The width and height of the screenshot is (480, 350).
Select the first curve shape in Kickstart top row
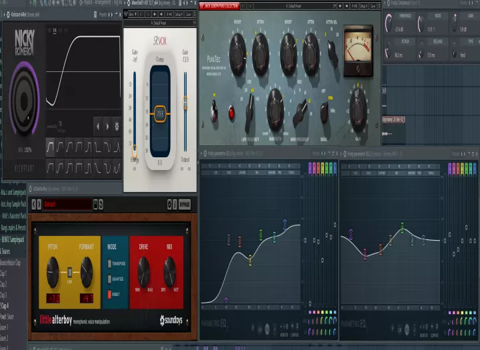51,147
